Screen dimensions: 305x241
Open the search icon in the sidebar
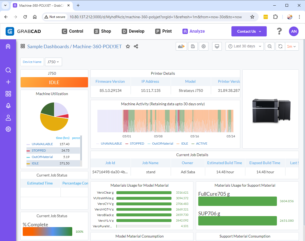[8, 70]
